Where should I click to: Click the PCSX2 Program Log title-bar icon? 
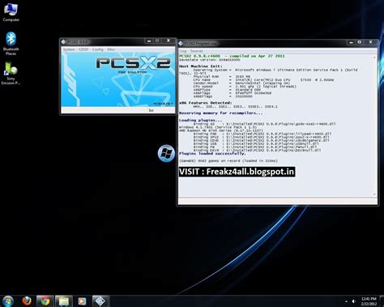pyautogui.click(x=181, y=43)
